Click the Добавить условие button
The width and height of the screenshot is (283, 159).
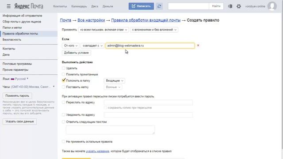[76, 53]
